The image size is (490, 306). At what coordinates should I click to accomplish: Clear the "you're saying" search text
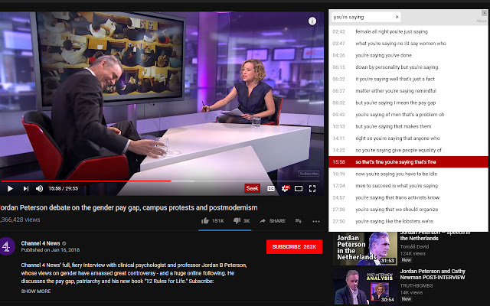[397, 17]
